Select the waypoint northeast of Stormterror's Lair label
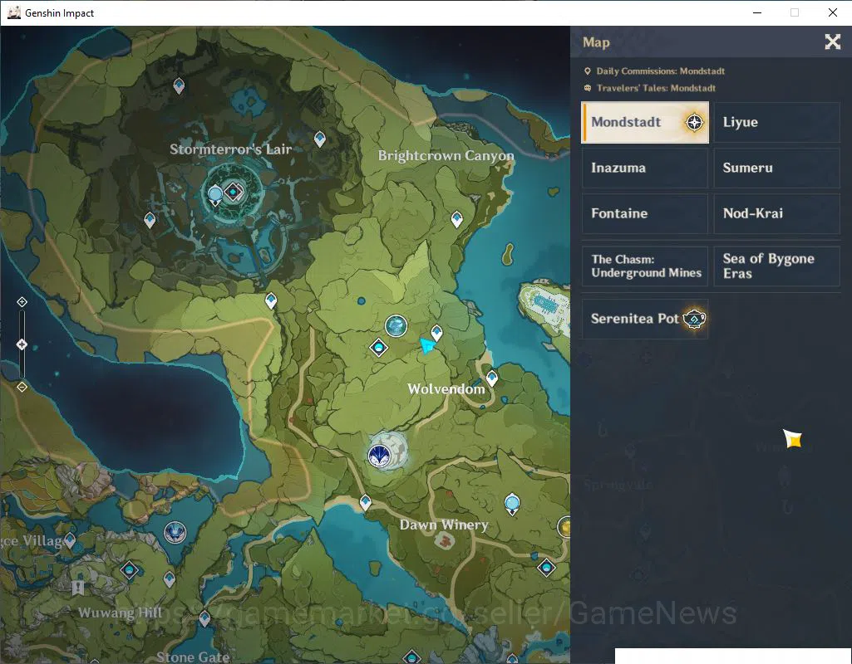The image size is (852, 664). (x=320, y=139)
